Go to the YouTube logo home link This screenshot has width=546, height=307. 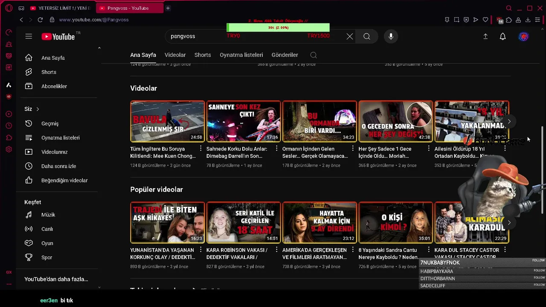(x=58, y=37)
